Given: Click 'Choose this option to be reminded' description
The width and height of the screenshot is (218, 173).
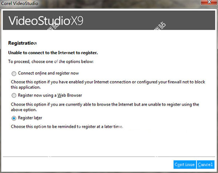Looking at the screenshot, I should 67,127.
